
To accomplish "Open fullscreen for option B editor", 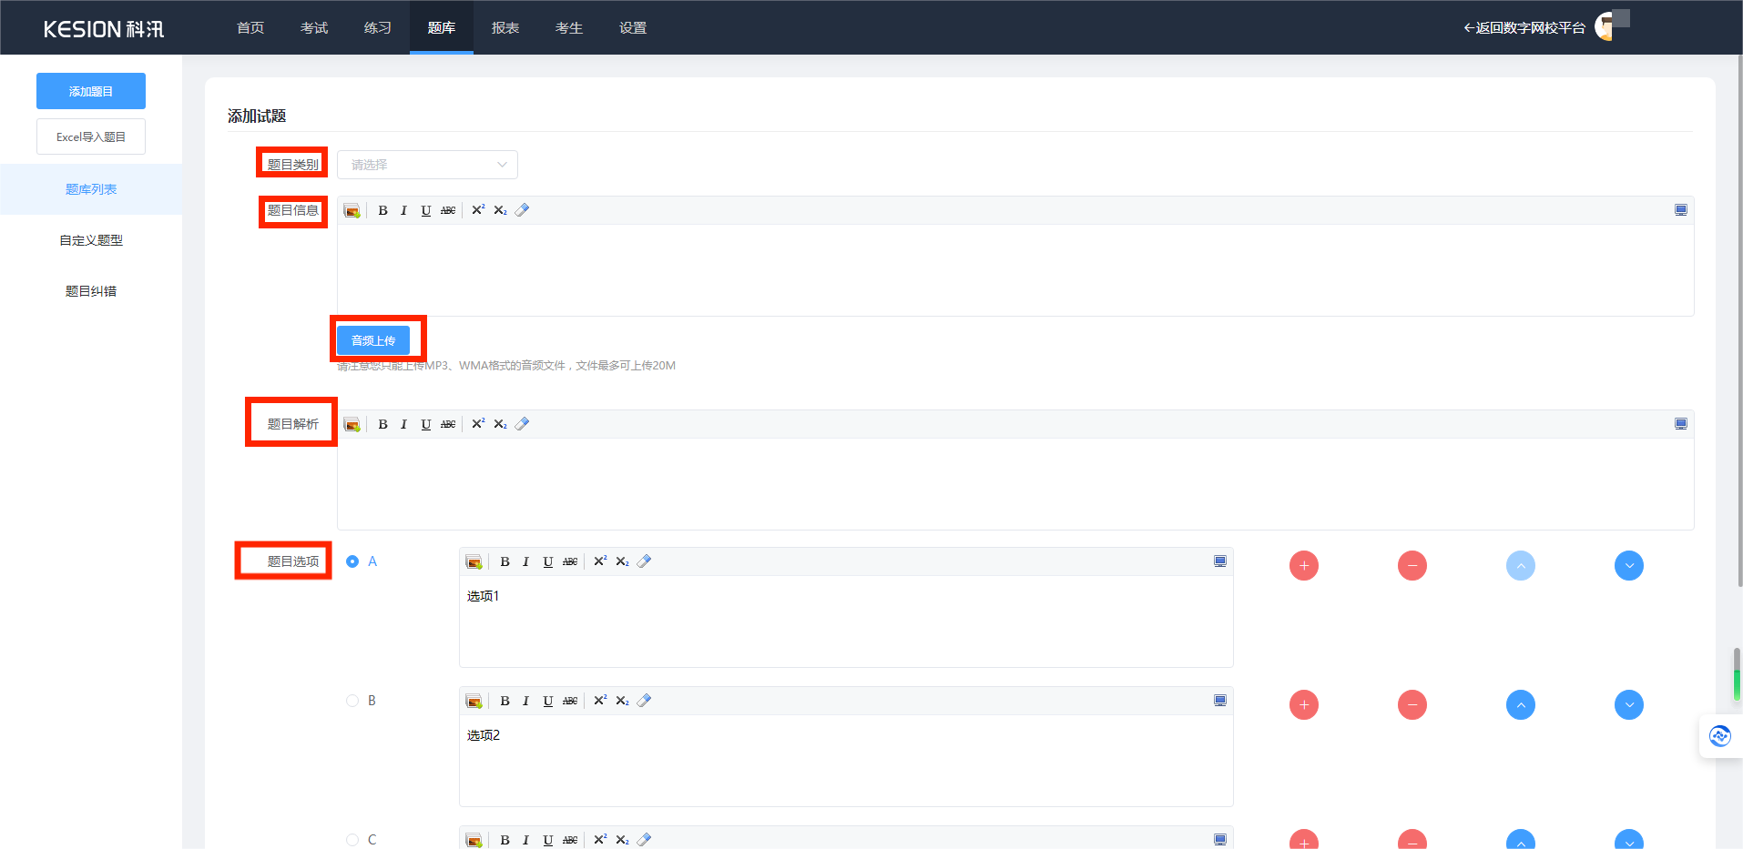I will [1220, 701].
